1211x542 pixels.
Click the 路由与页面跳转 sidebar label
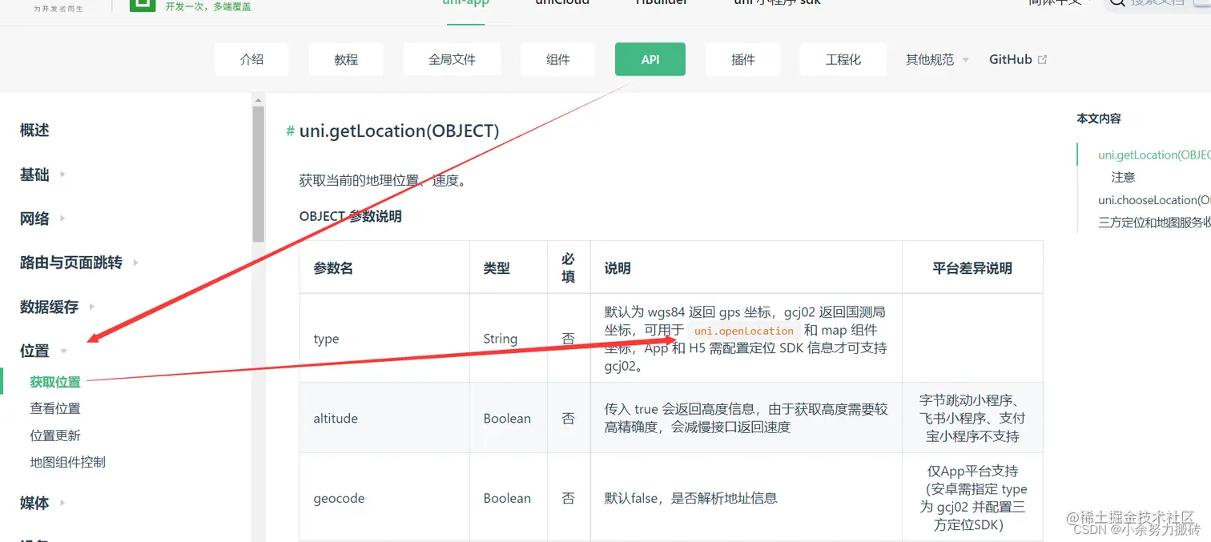coord(71,263)
